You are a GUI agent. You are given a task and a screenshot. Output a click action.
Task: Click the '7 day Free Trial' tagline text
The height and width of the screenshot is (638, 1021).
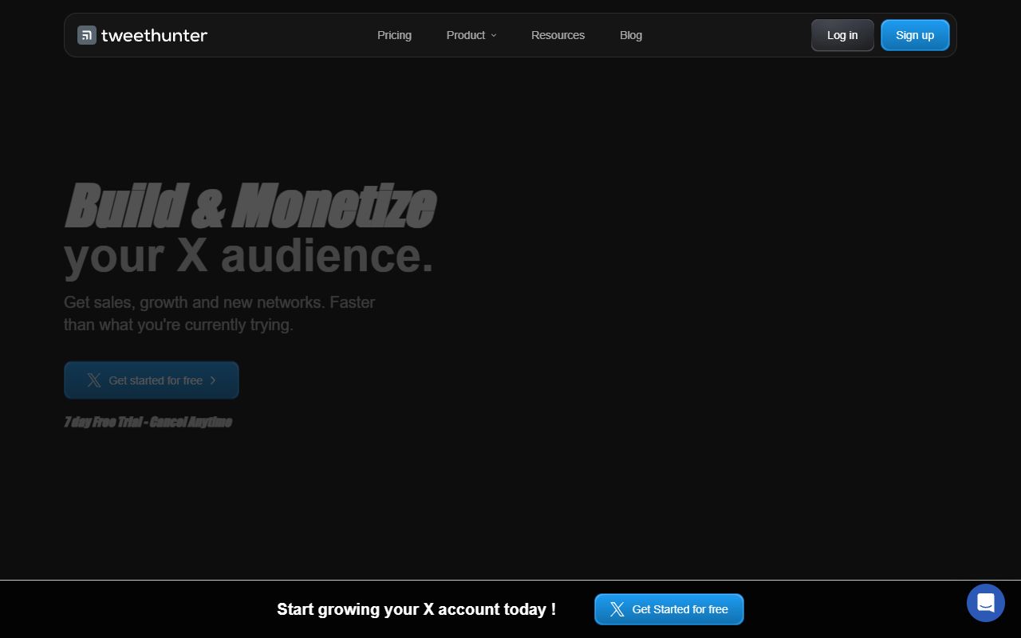pyautogui.click(x=148, y=422)
